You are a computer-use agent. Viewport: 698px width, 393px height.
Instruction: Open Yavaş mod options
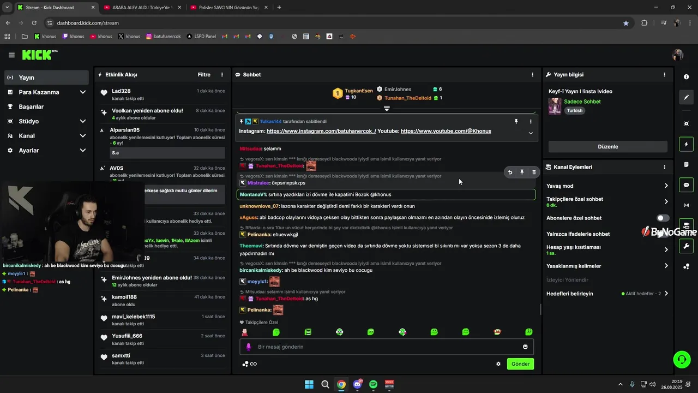607,186
